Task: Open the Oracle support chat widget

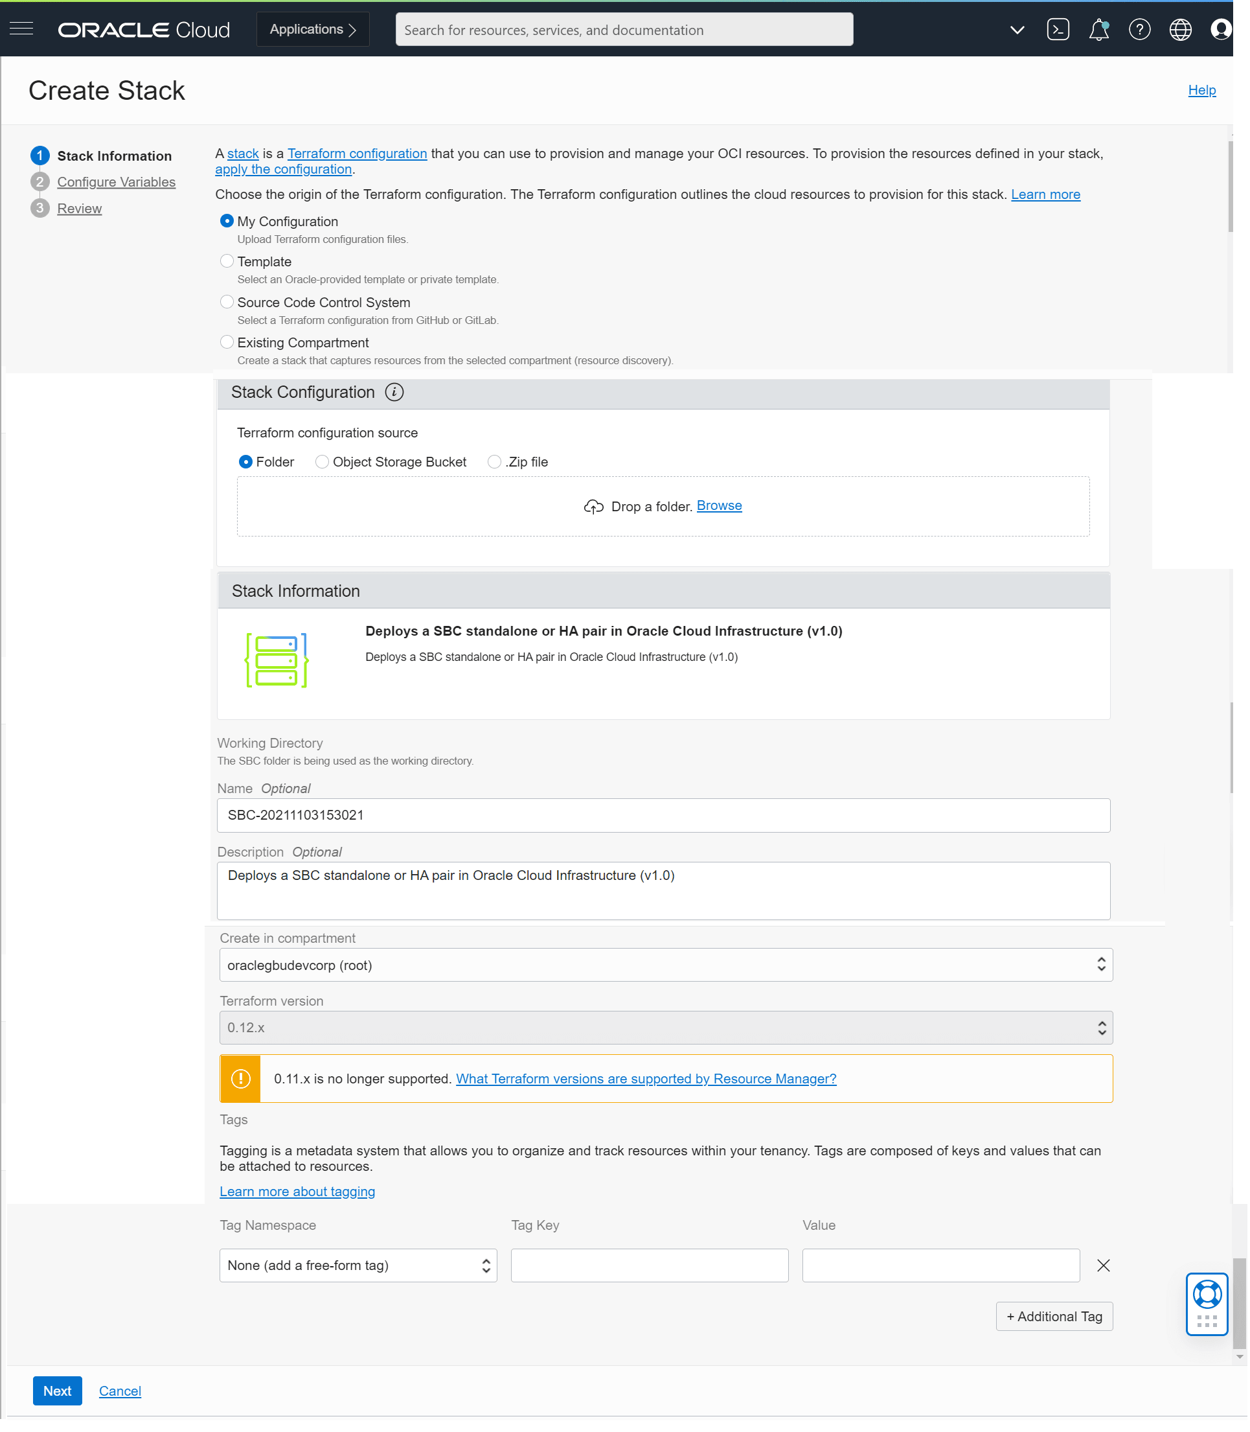Action: (1207, 1304)
